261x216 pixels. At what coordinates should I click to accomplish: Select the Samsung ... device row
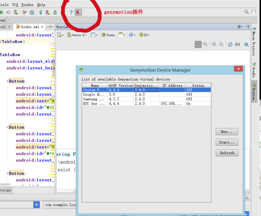147,99
